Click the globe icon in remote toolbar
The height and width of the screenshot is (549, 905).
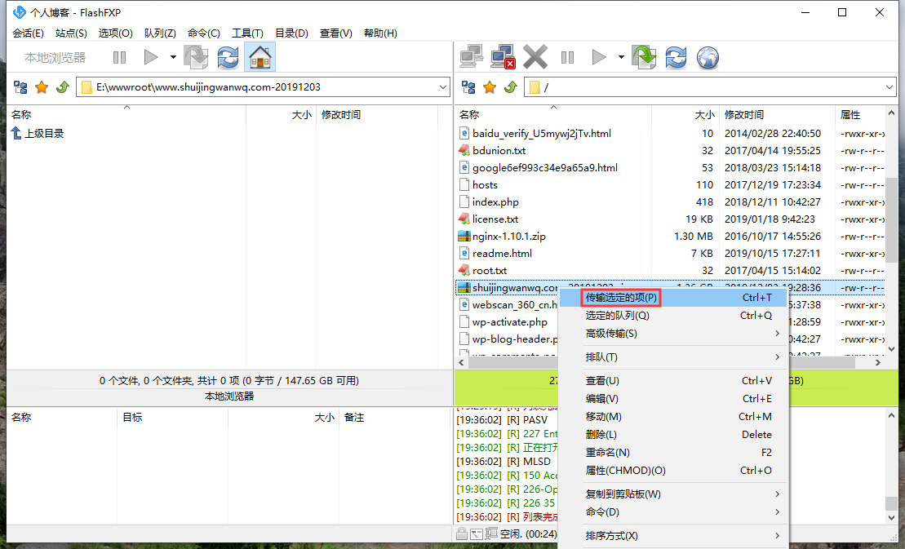tap(708, 57)
